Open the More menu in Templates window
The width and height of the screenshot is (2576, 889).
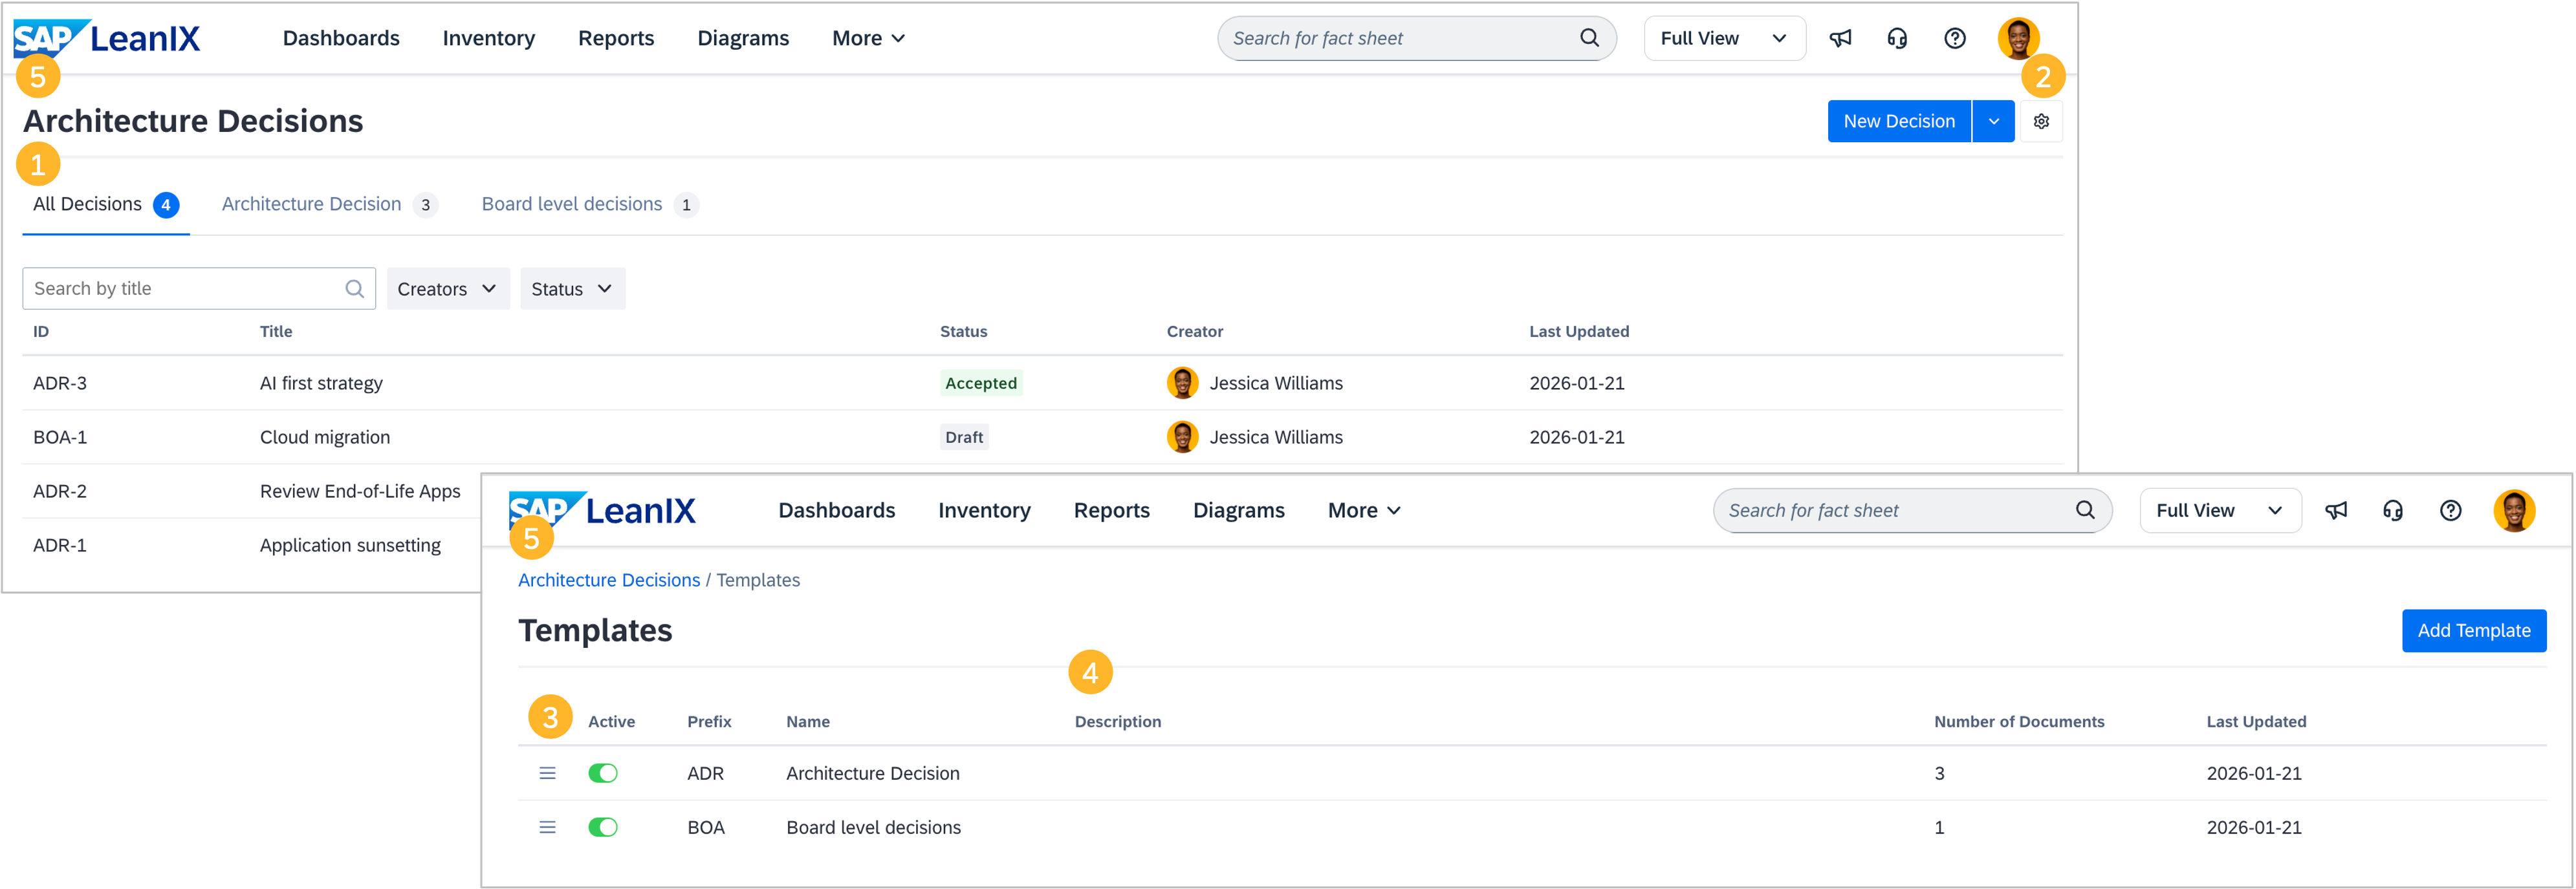1363,510
